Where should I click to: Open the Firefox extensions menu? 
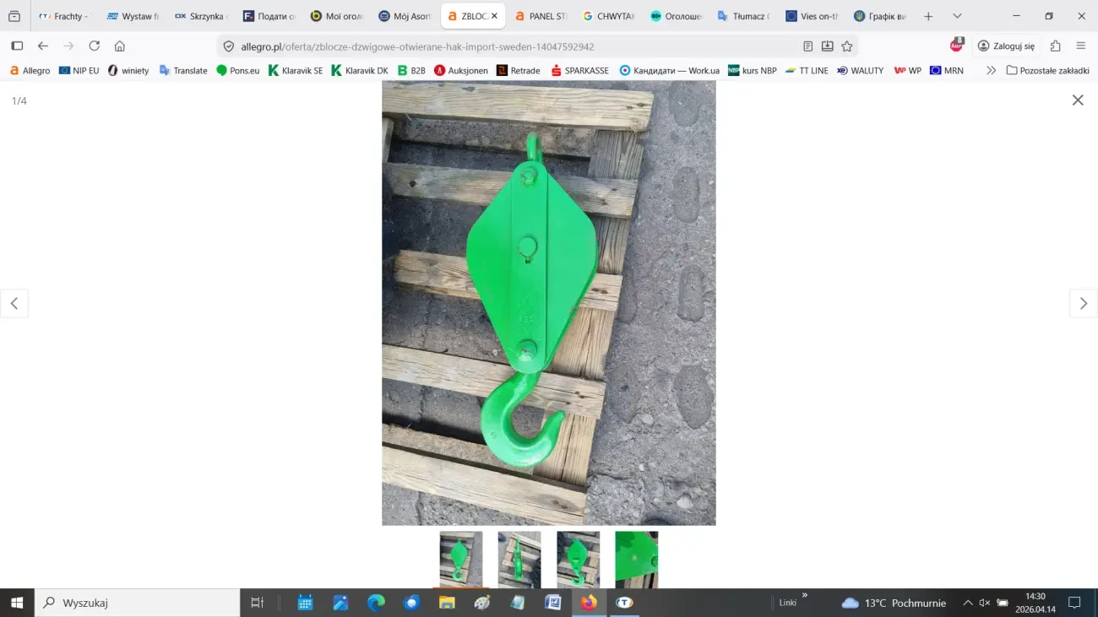click(x=1055, y=46)
